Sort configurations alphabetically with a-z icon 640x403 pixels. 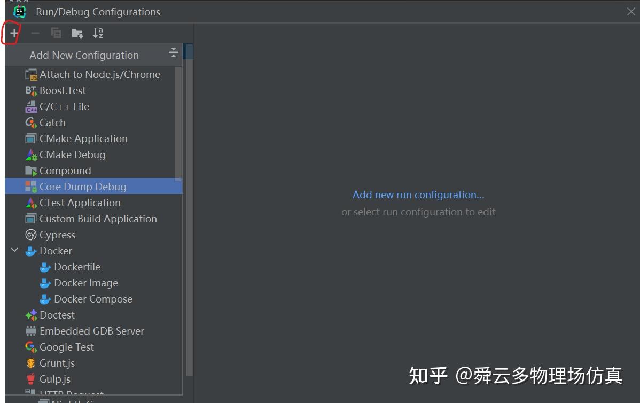pyautogui.click(x=98, y=33)
